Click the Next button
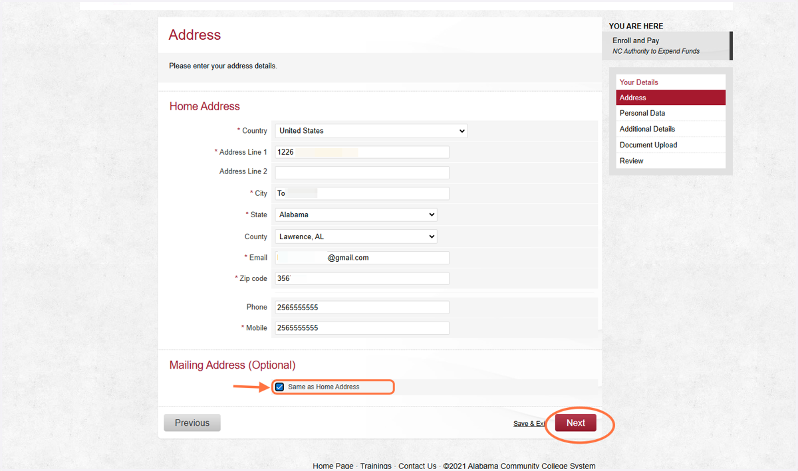Screen dimensions: 798x471 (576, 423)
